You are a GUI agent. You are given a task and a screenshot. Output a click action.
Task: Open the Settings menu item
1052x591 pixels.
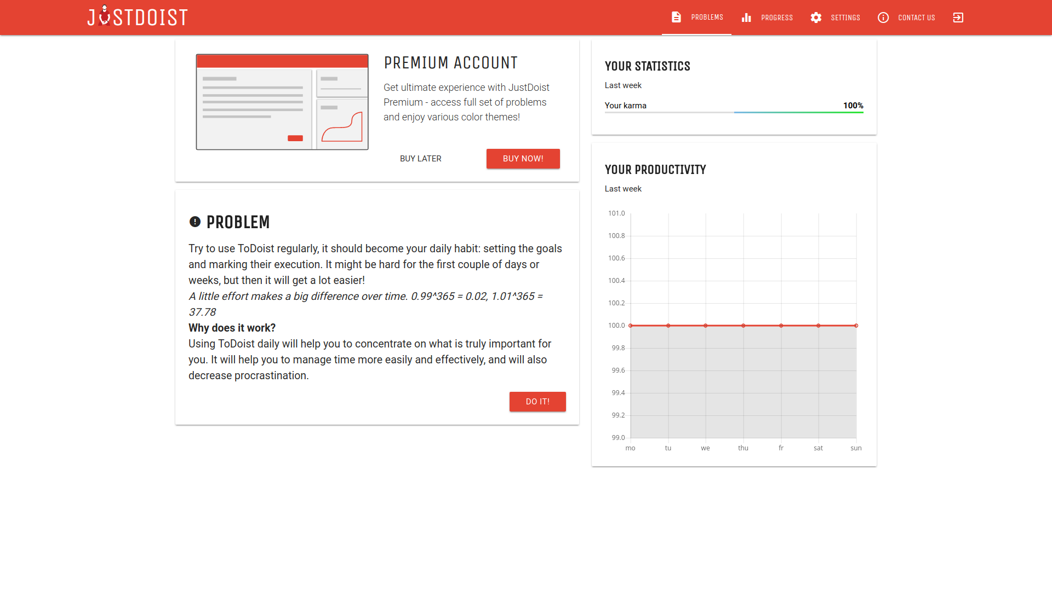pyautogui.click(x=845, y=18)
